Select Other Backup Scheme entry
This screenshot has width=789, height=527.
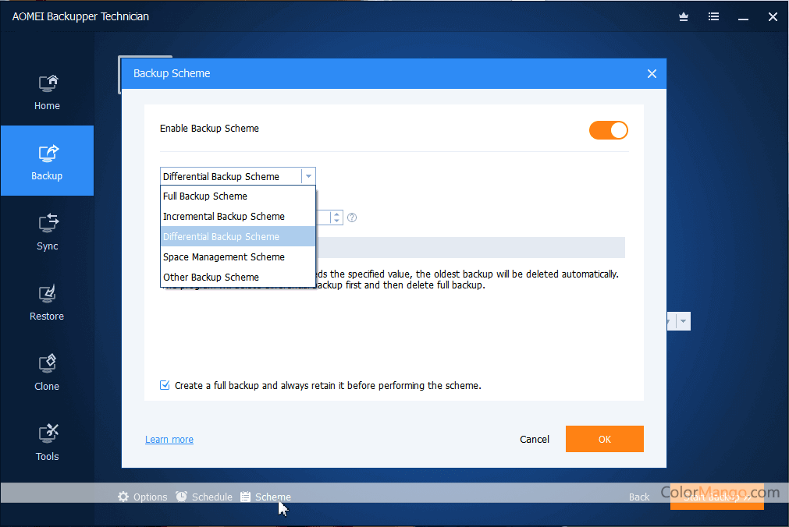pos(211,278)
